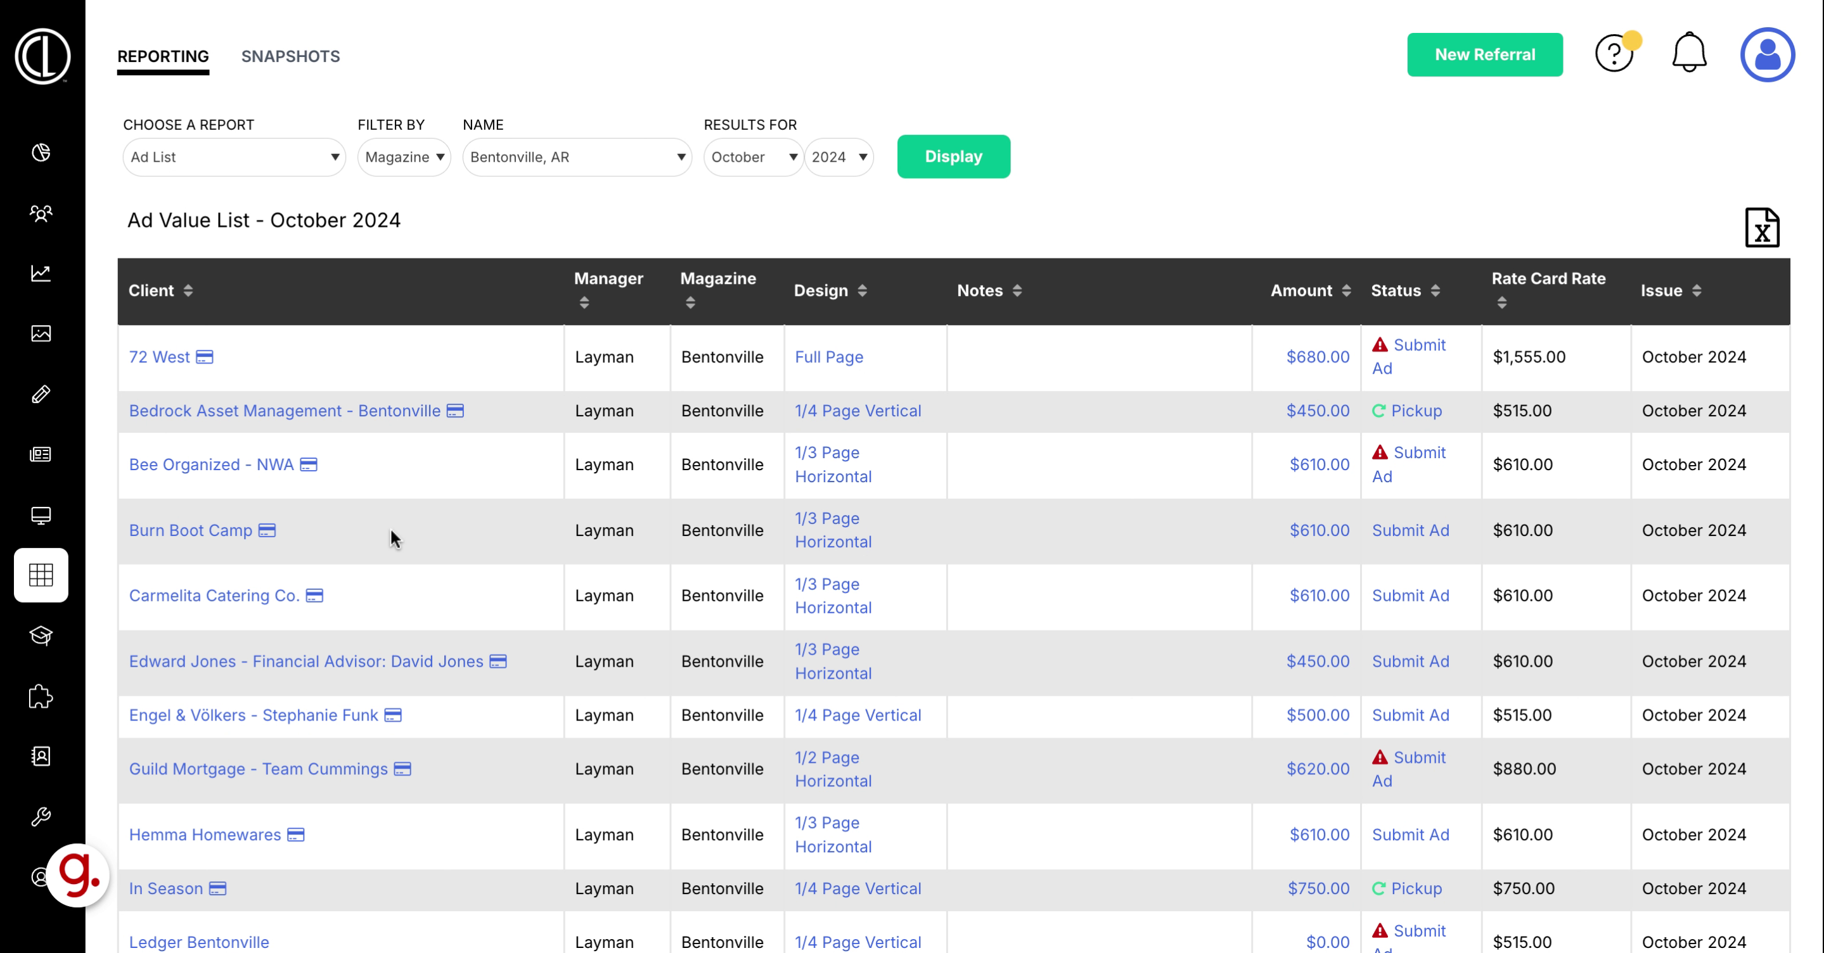
Task: Click the red 'g' floating widget
Action: pos(78,875)
